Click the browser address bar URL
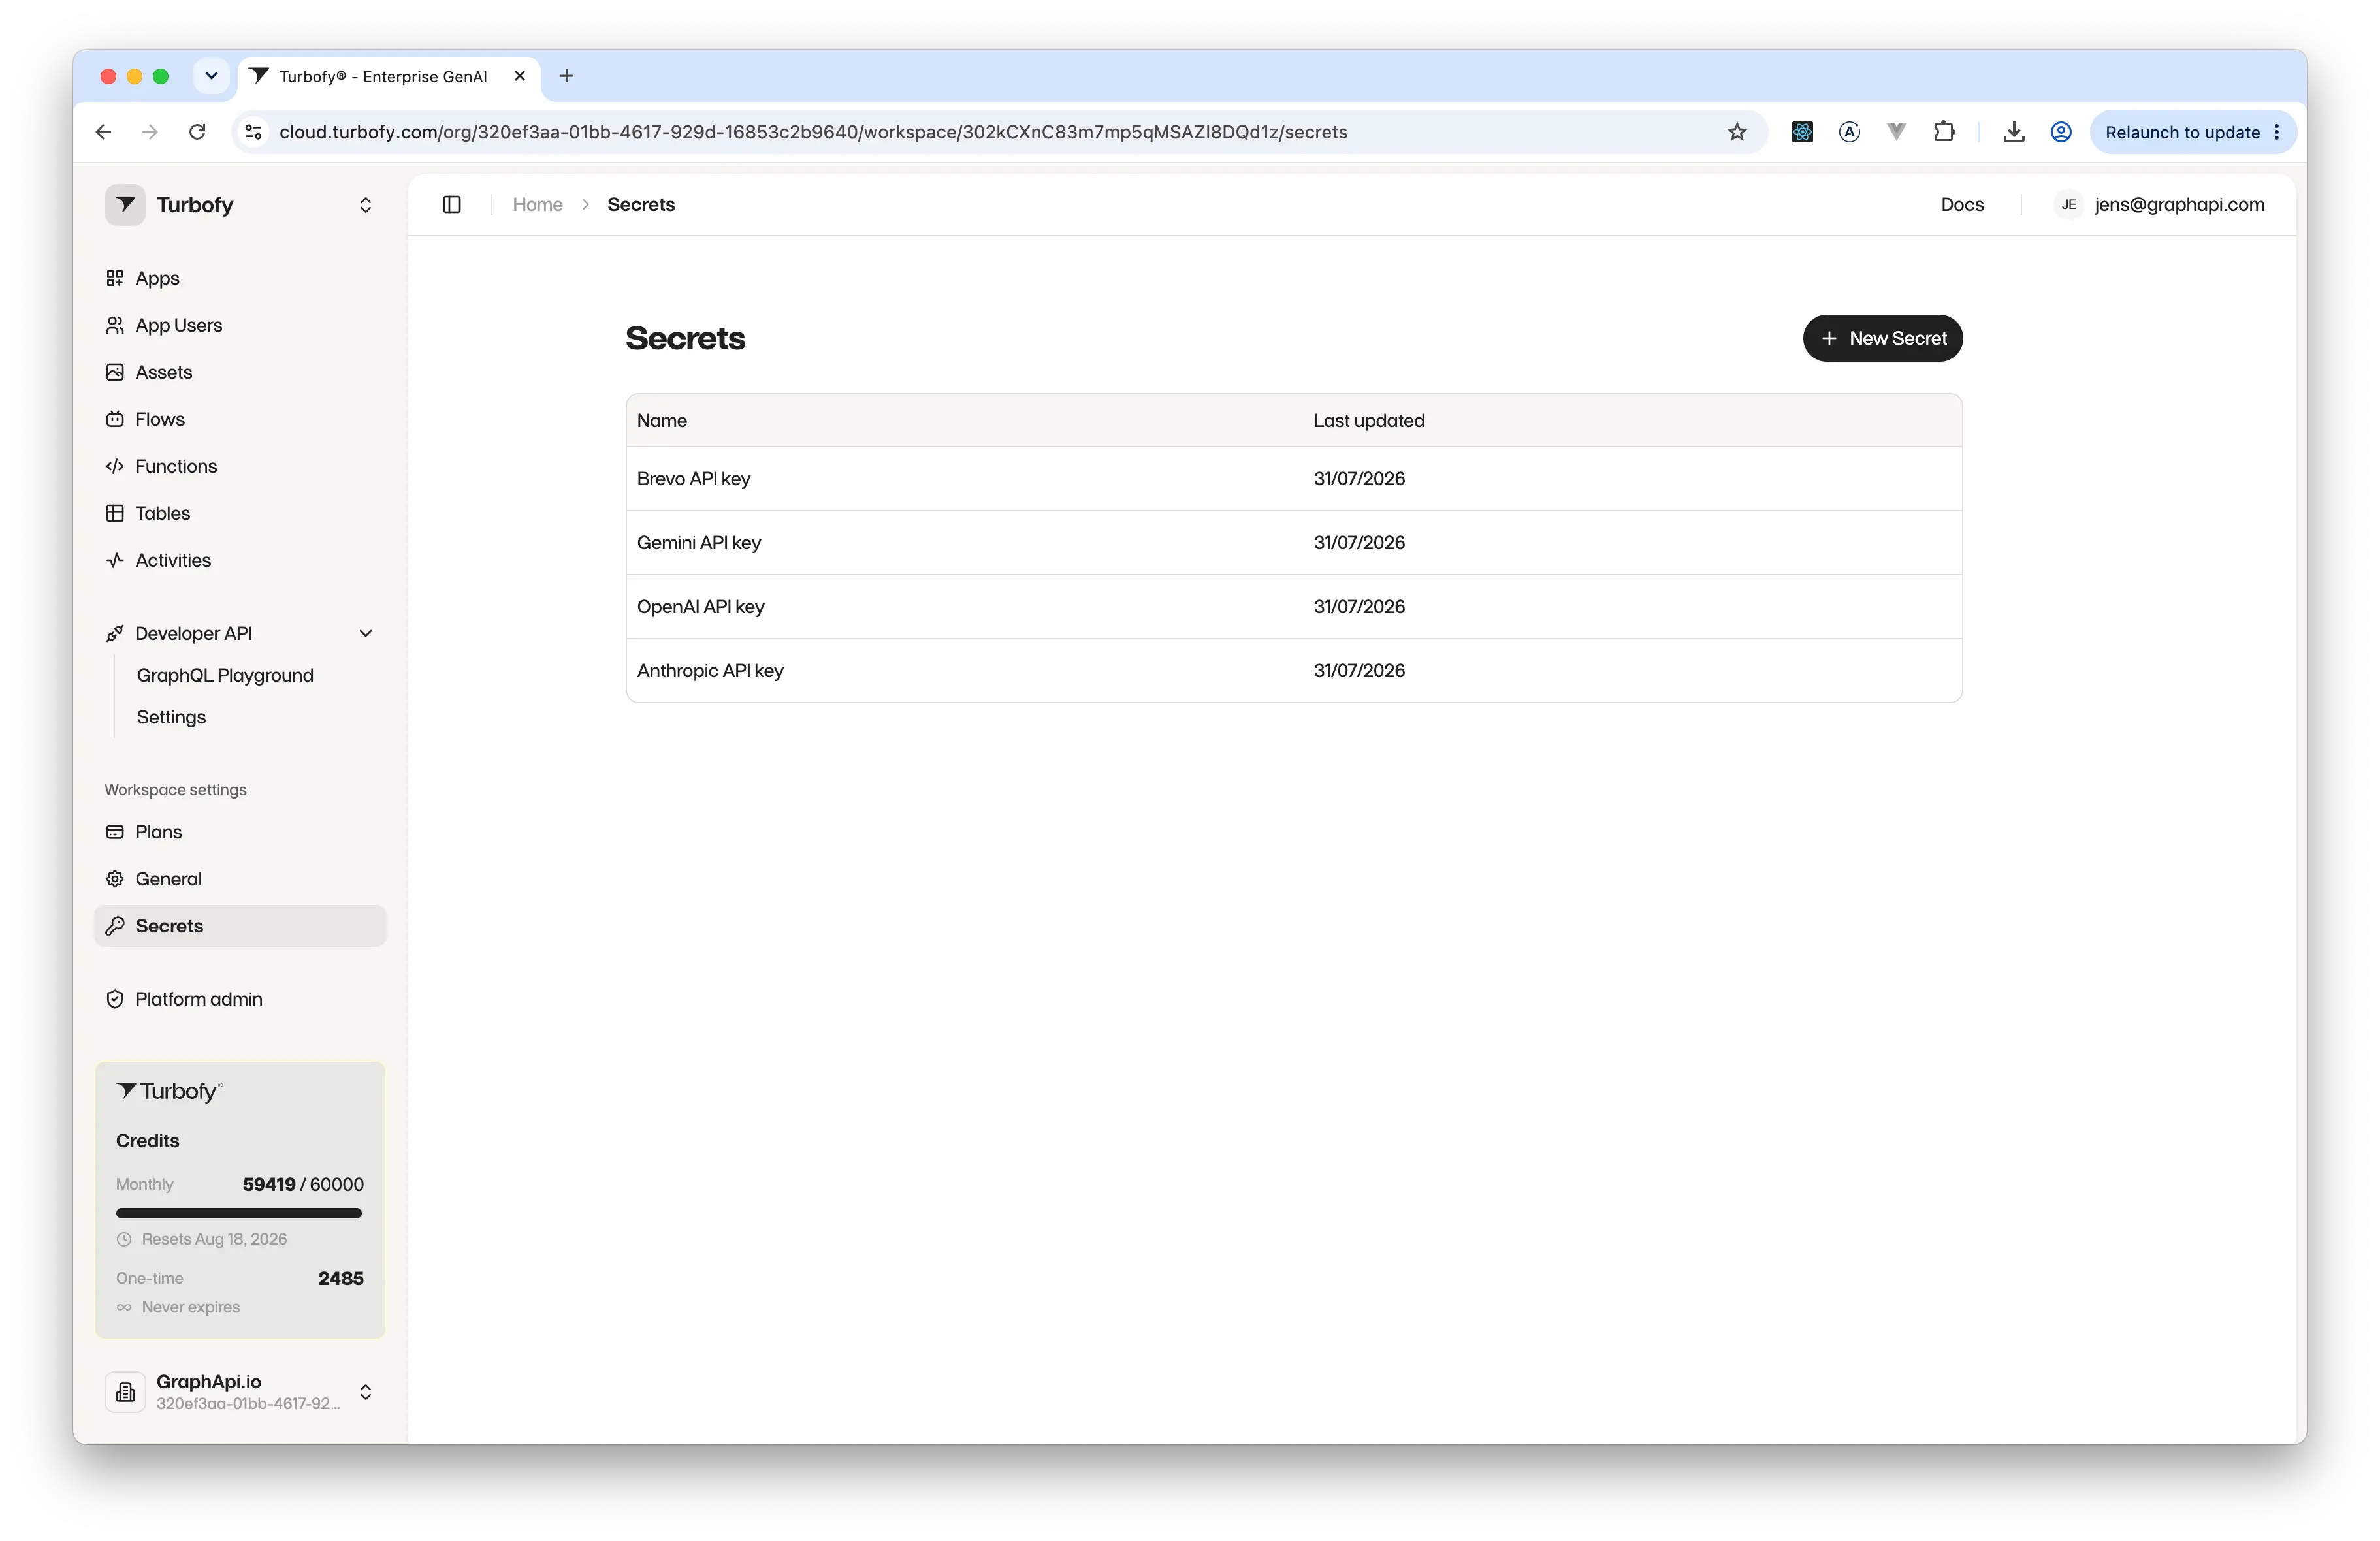Viewport: 2380px width, 1541px height. point(813,132)
